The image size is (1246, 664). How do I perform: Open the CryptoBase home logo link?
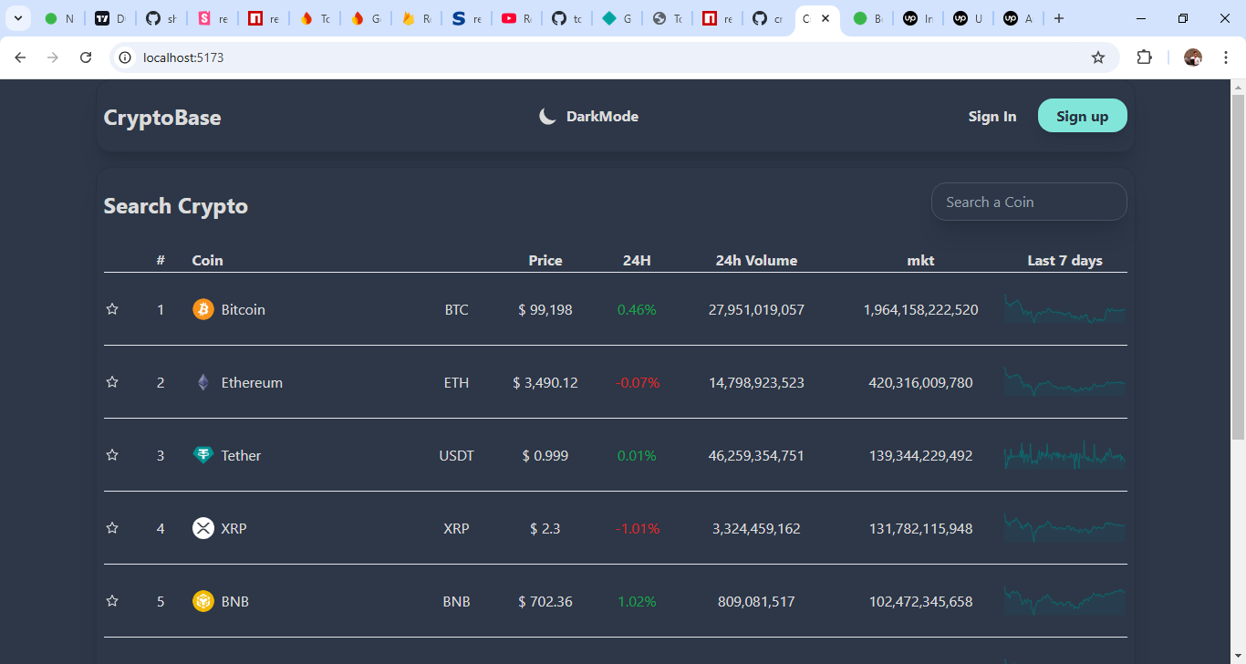coord(162,118)
